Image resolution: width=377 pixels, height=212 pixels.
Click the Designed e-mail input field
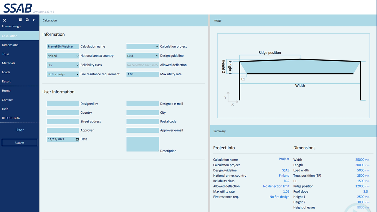coord(143,104)
